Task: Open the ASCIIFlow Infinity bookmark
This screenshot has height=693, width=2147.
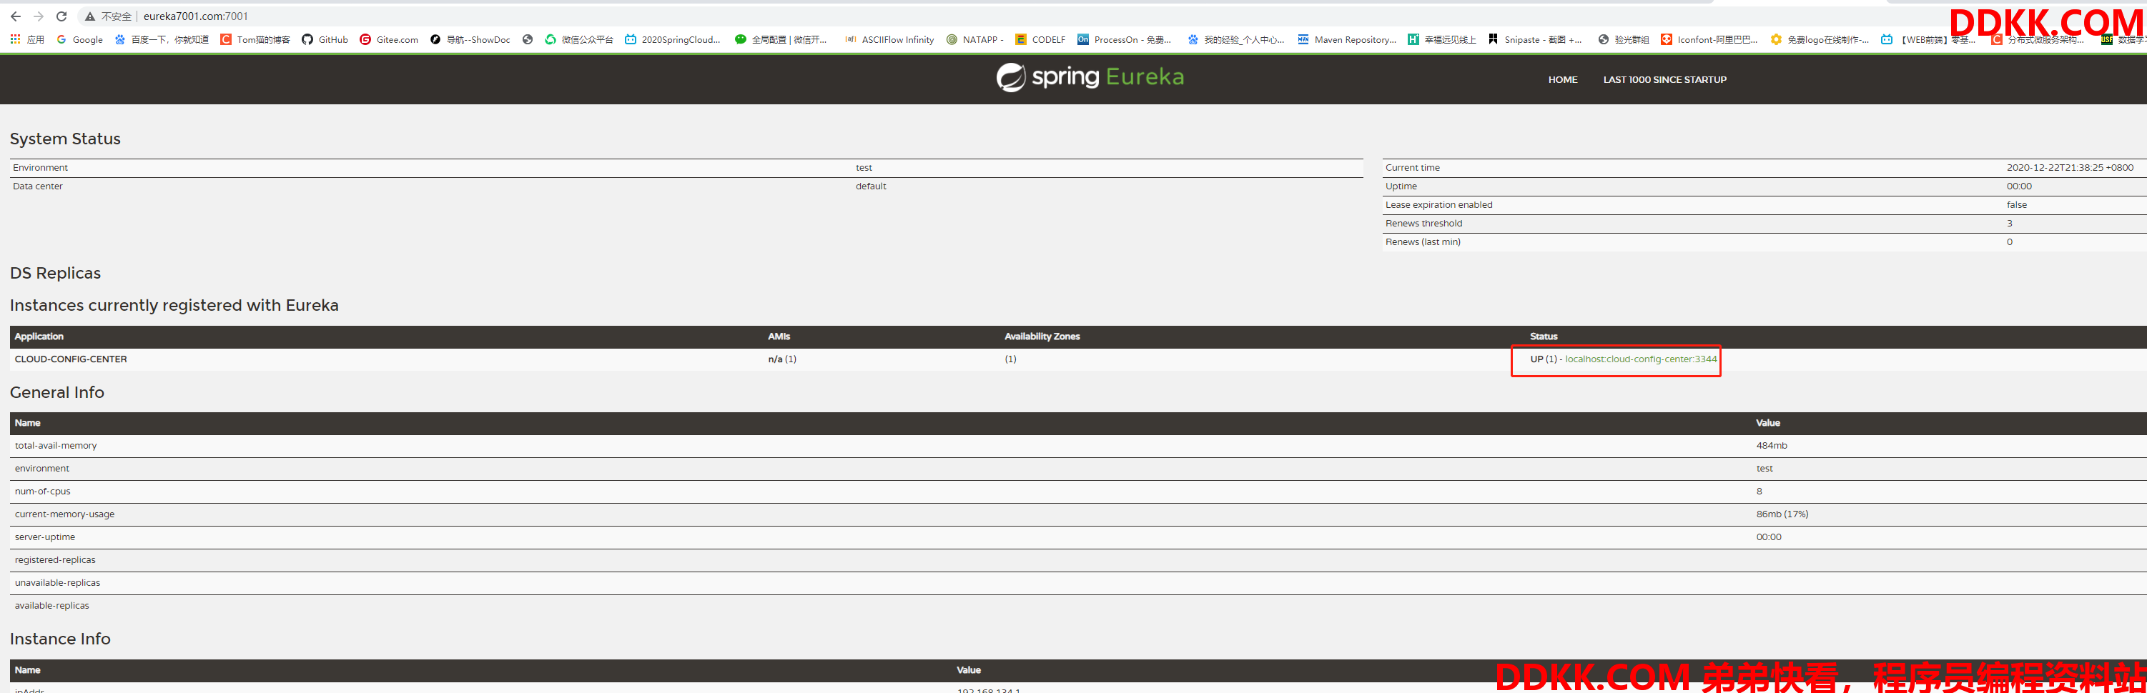Action: (x=889, y=39)
